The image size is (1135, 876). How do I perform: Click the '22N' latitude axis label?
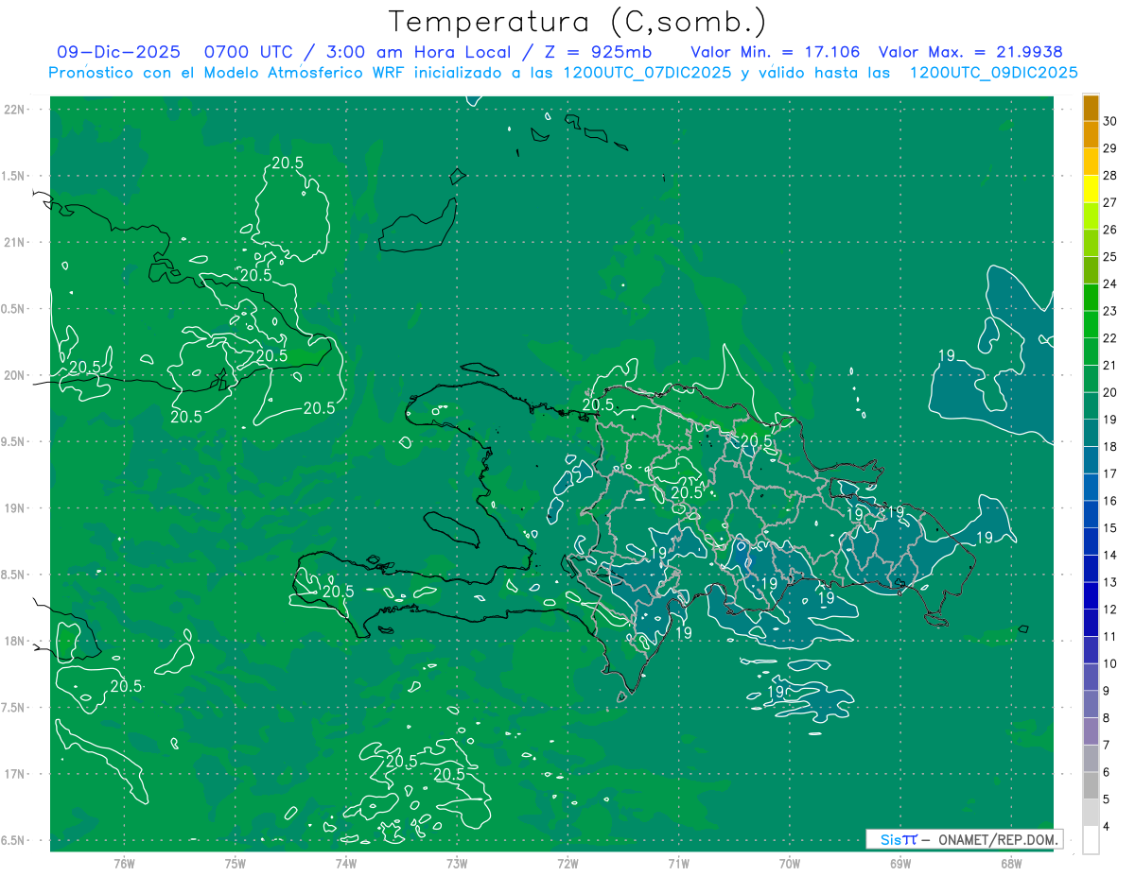(16, 110)
